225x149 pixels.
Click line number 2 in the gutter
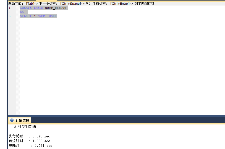click(x=9, y=12)
